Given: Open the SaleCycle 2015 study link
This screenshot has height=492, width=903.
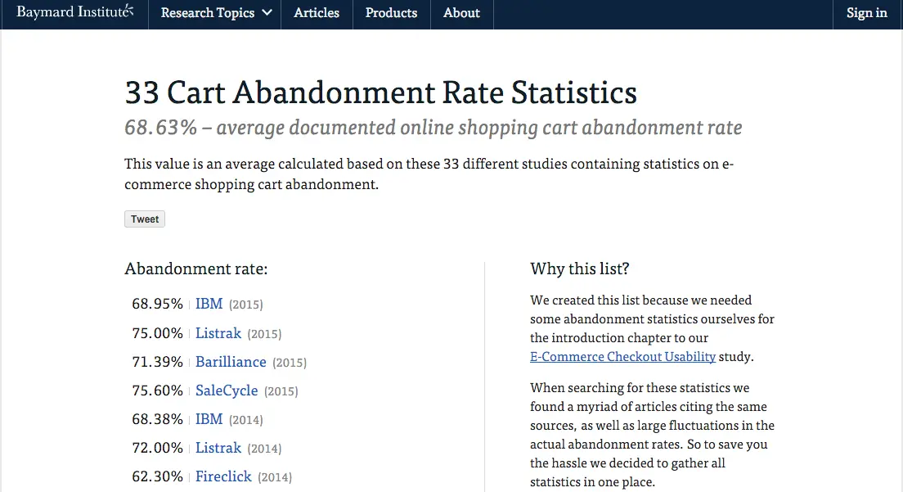Looking at the screenshot, I should (x=227, y=390).
